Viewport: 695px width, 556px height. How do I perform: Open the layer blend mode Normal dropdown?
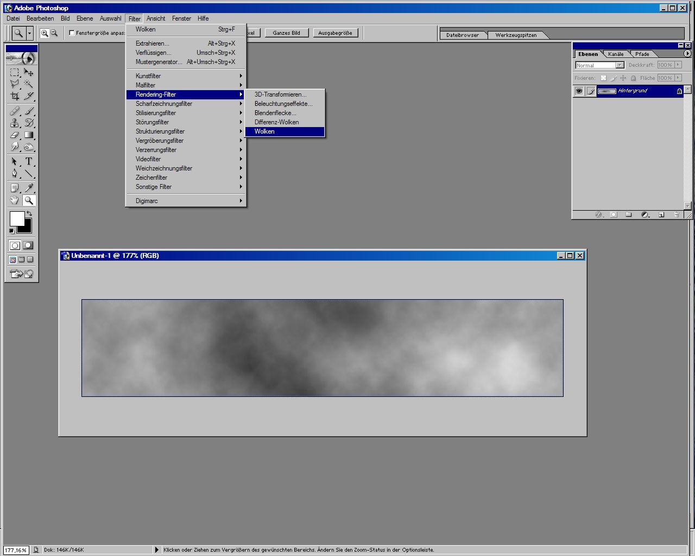[599, 65]
